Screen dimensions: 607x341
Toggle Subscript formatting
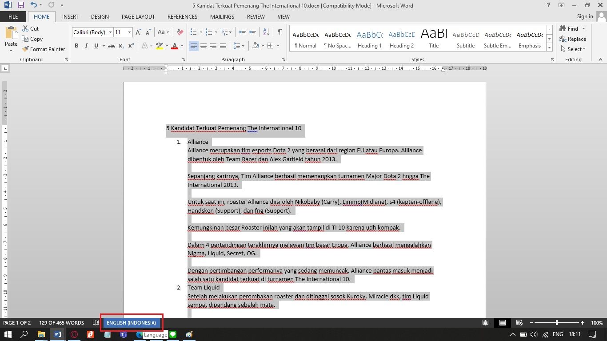point(122,46)
